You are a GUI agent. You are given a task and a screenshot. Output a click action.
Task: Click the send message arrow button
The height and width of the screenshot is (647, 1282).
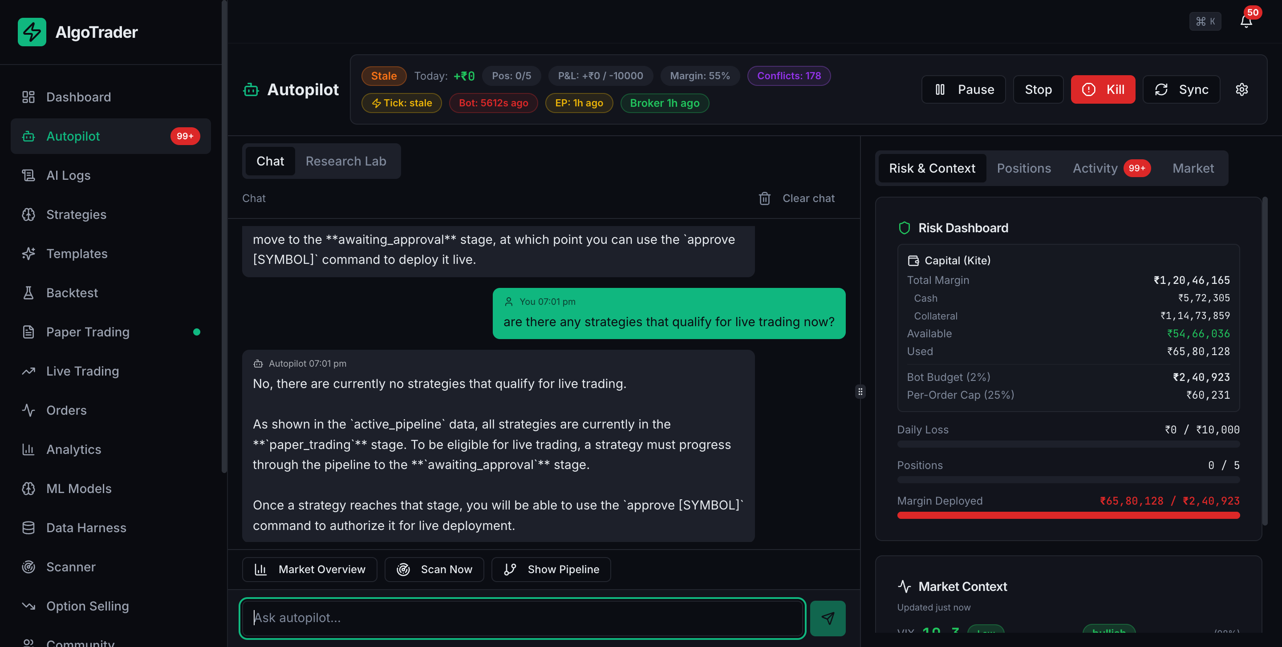coord(828,618)
